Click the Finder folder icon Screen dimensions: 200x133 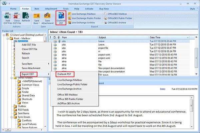point(19,92)
